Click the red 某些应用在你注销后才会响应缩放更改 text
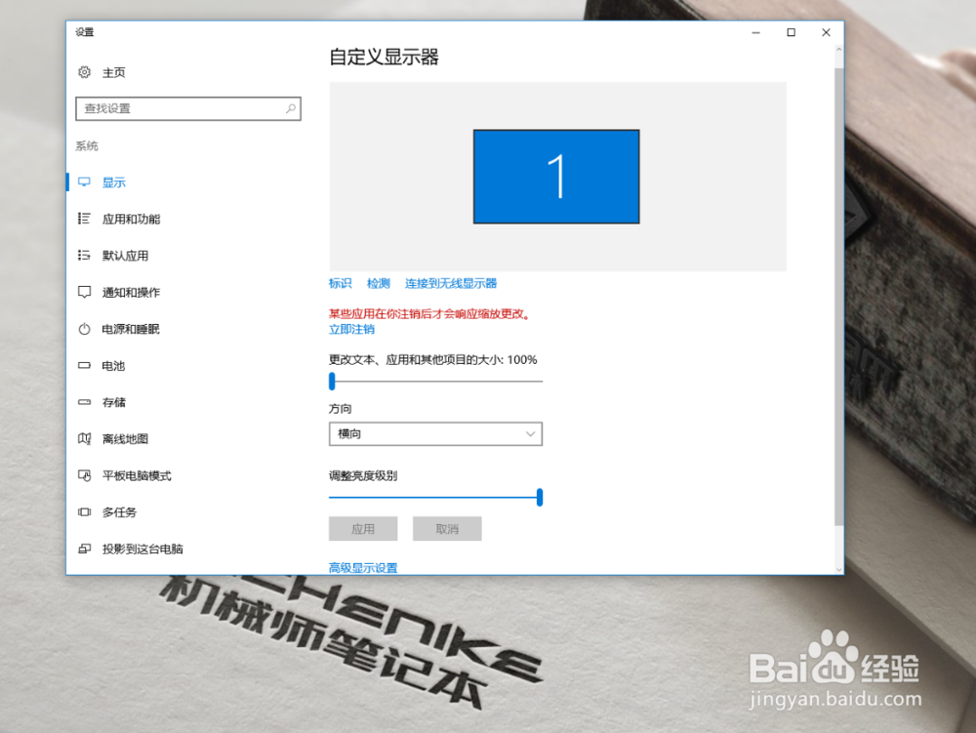Image resolution: width=976 pixels, height=733 pixels. tap(430, 313)
